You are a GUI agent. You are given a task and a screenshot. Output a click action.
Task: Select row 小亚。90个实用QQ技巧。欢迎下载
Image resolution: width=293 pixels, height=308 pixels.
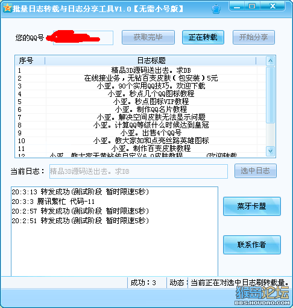(140, 86)
